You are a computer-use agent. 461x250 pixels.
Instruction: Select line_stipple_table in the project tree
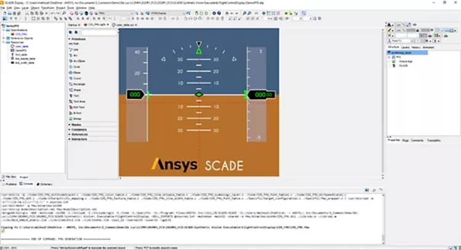pos(25,58)
